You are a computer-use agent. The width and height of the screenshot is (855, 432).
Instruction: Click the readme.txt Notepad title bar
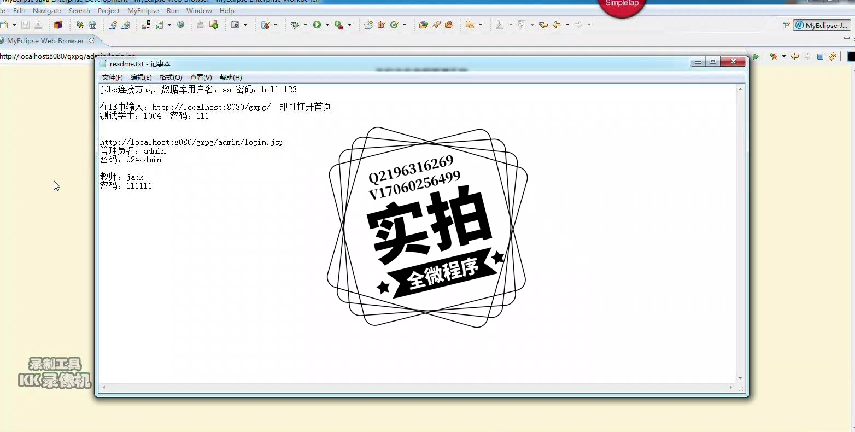394,63
